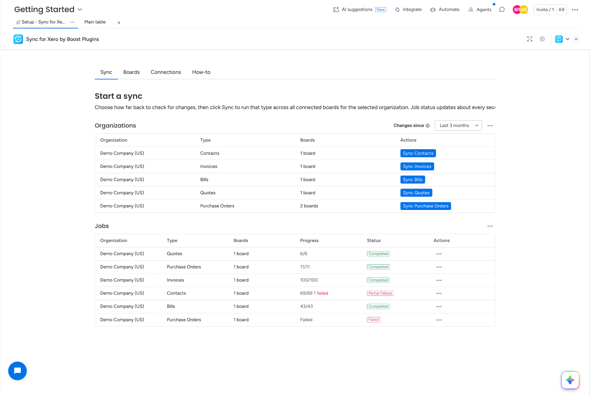This screenshot has height=396, width=590.
Task: Click the '43/43' progress value
Action: coord(307,306)
